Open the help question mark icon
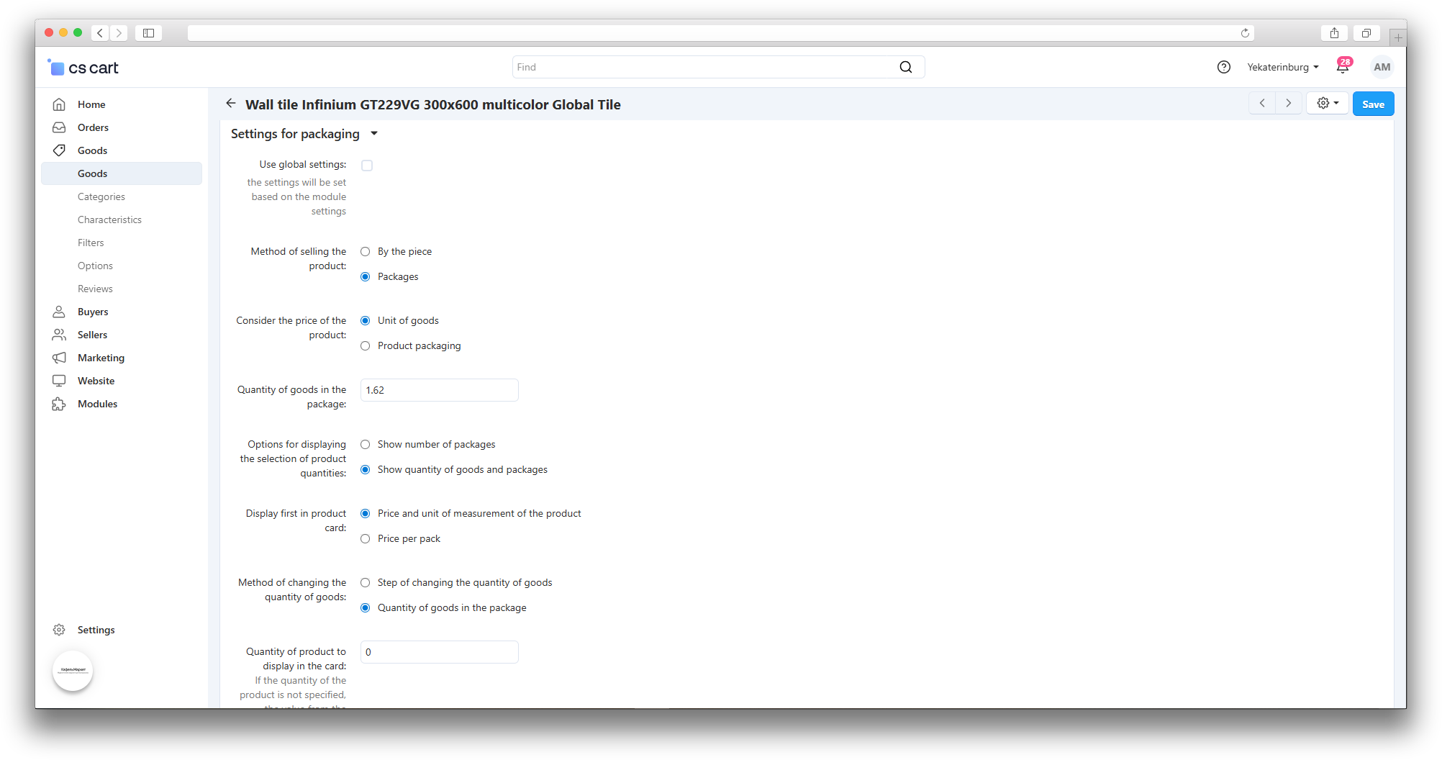 click(x=1223, y=67)
